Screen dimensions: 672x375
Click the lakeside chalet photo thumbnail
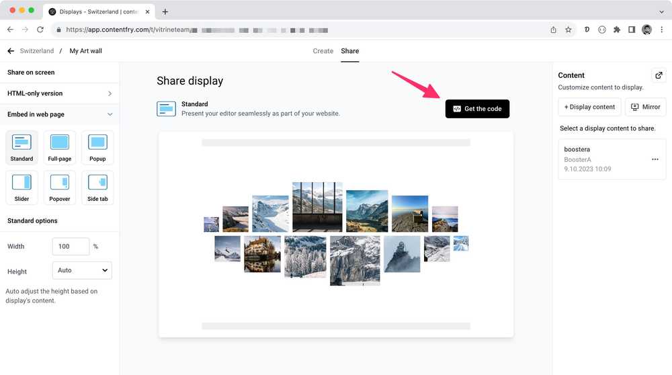(x=262, y=254)
